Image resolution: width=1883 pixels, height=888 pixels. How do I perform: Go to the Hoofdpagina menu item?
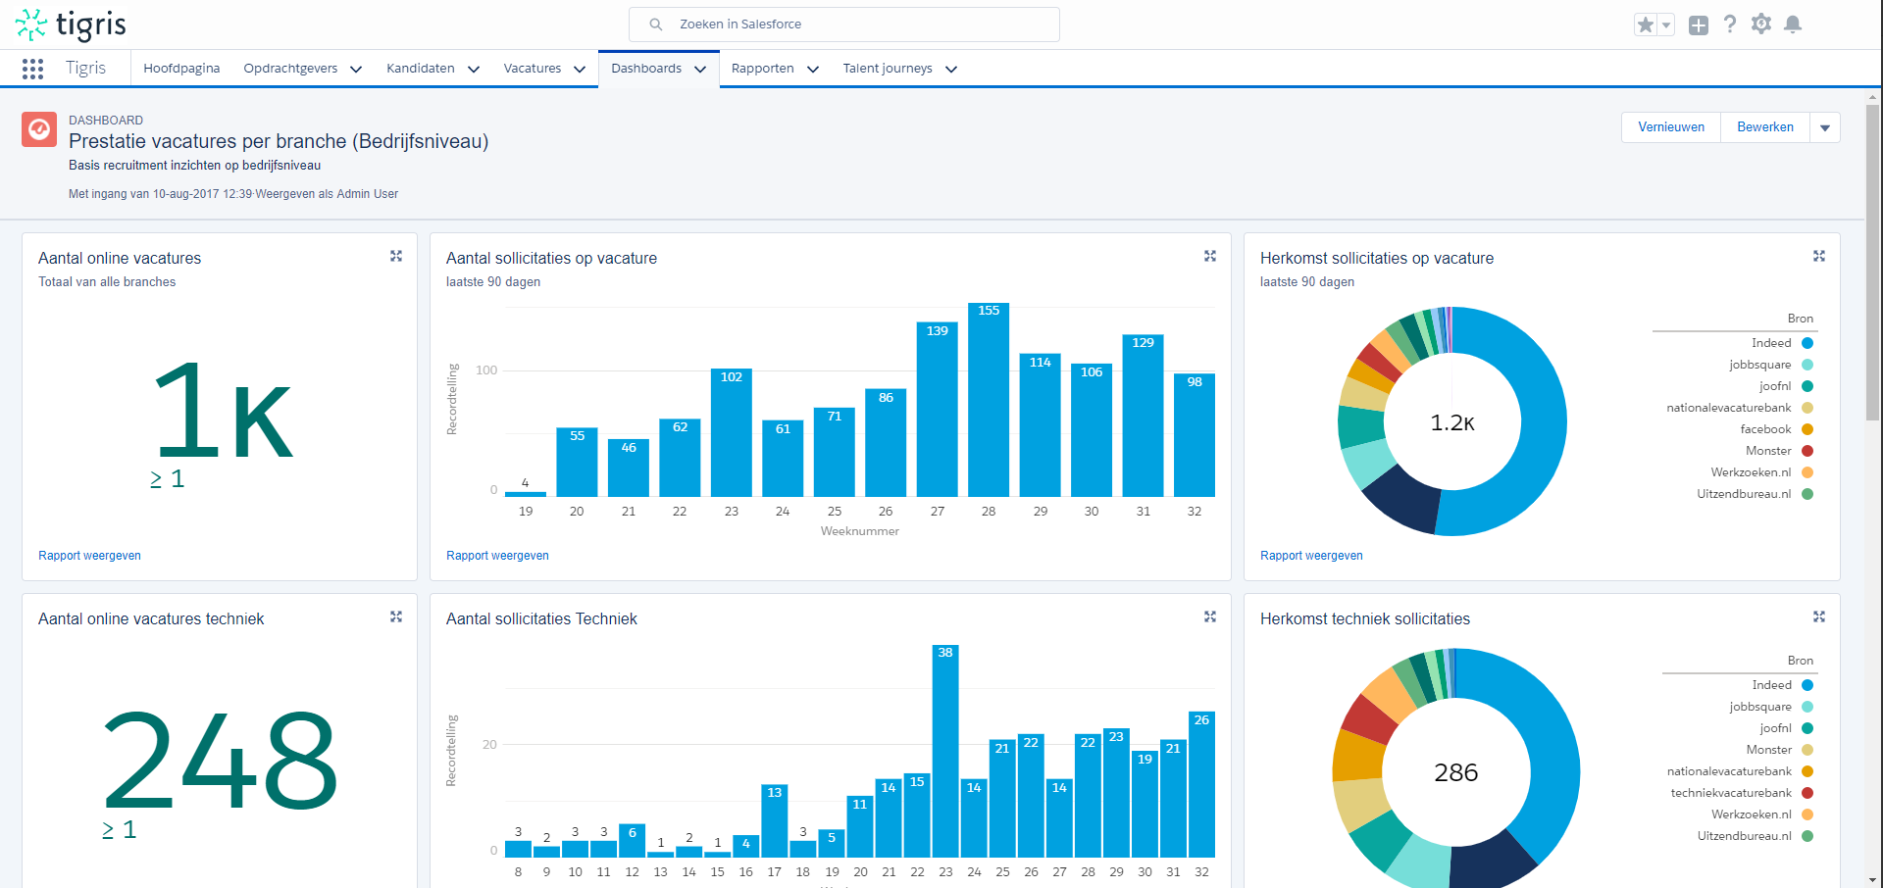pos(180,68)
